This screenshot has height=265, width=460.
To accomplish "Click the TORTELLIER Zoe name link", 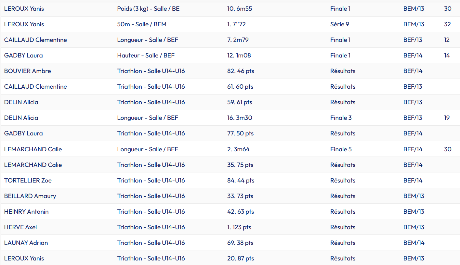I will pyautogui.click(x=28, y=181).
